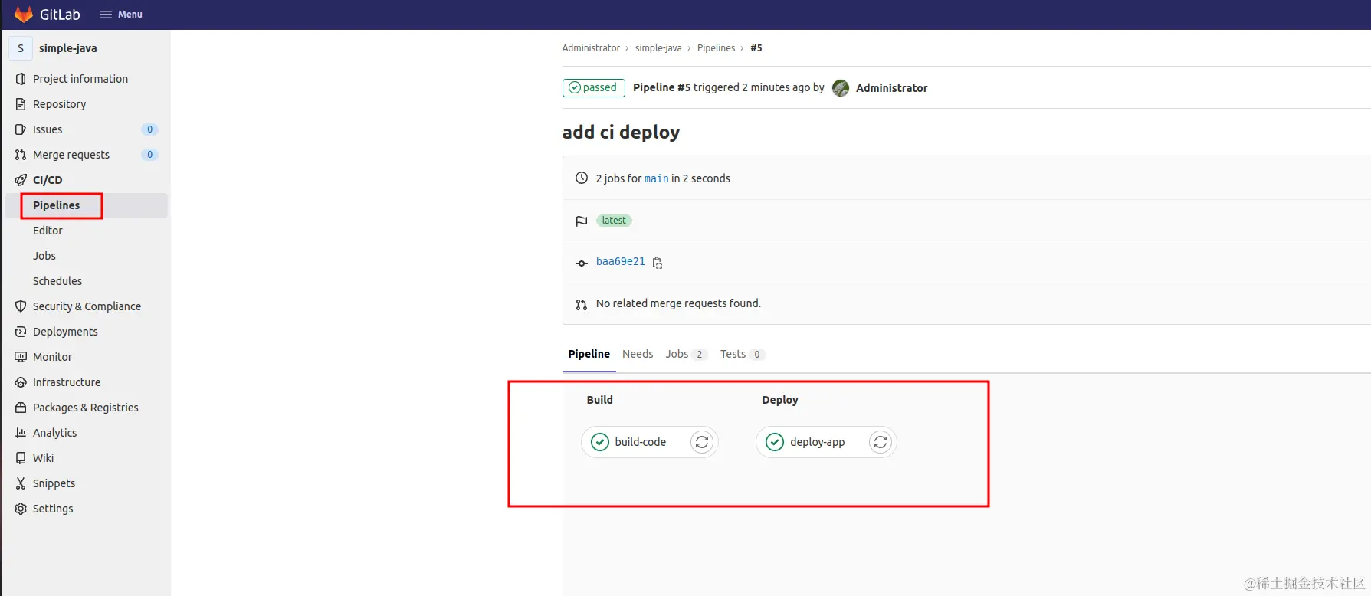Viewport: 1371px width, 596px height.
Task: Click the 'add ci deploy' commit title
Action: click(622, 133)
